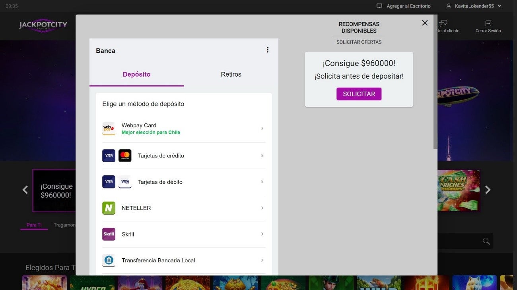
Task: Close the banking modal with X
Action: pyautogui.click(x=425, y=23)
